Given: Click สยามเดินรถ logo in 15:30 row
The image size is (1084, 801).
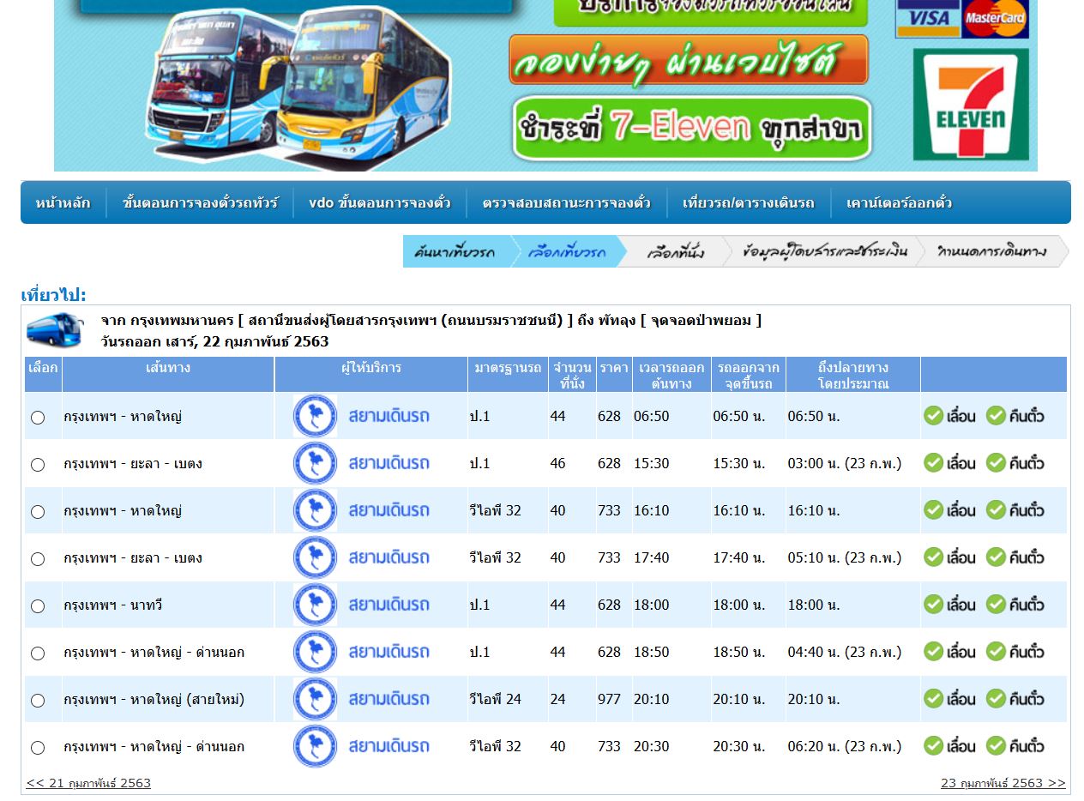Looking at the screenshot, I should point(361,463).
